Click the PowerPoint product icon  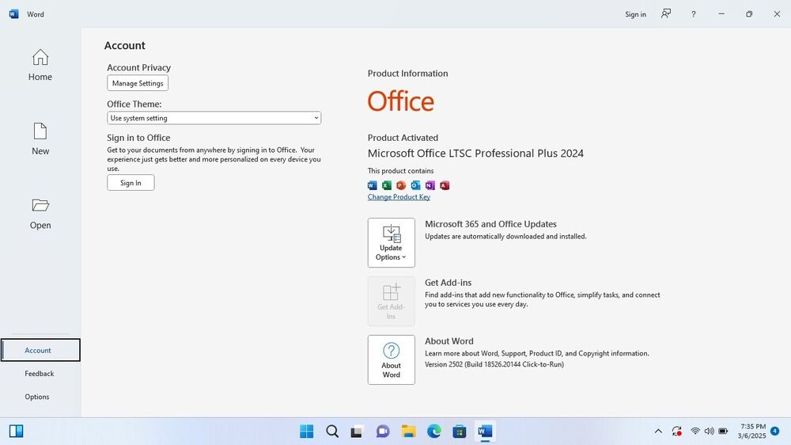pos(401,185)
